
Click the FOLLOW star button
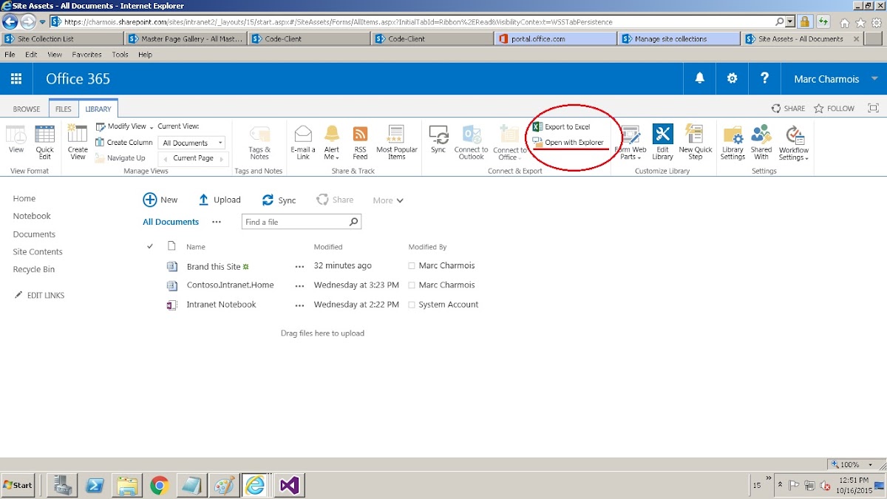(x=834, y=108)
